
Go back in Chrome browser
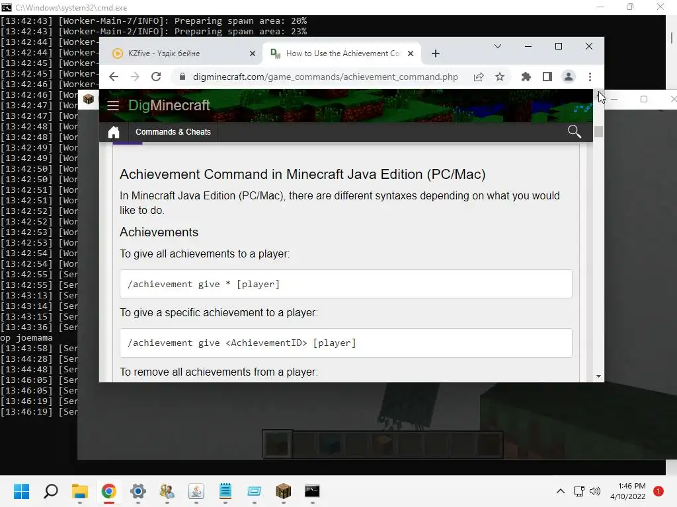click(114, 77)
